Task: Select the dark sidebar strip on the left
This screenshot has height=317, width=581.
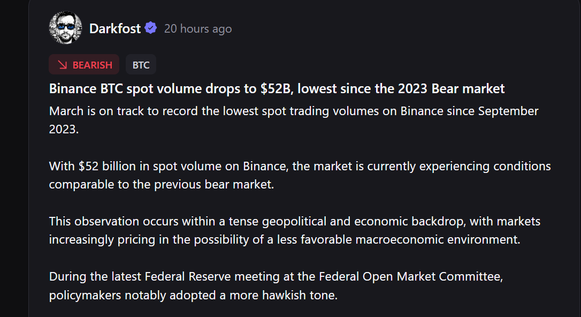Action: [x=13, y=159]
